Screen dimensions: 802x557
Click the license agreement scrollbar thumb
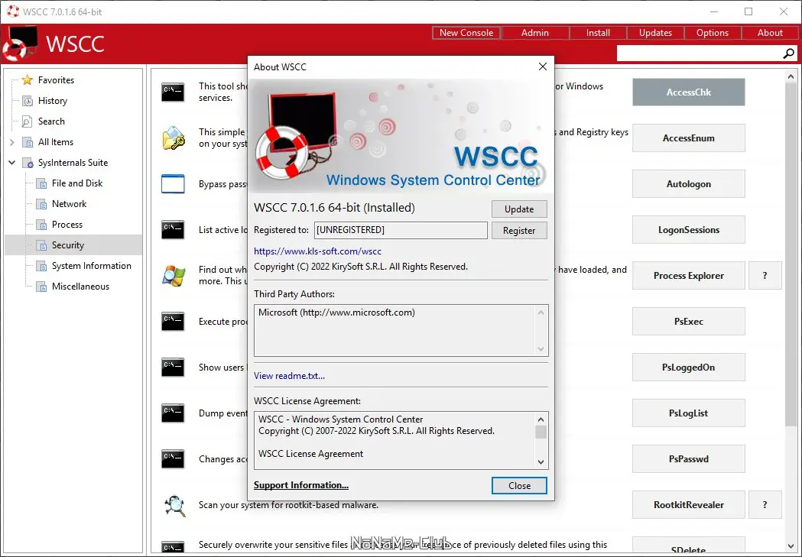541,432
